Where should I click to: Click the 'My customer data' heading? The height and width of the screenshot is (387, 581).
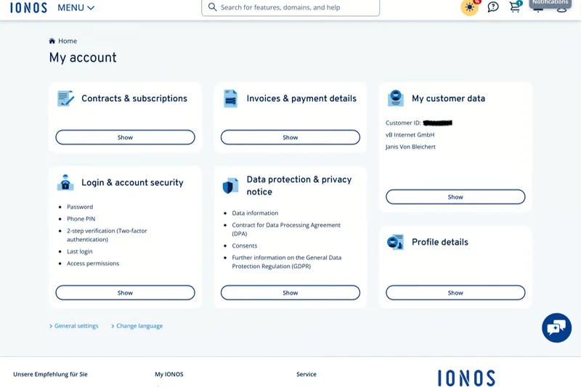point(448,99)
